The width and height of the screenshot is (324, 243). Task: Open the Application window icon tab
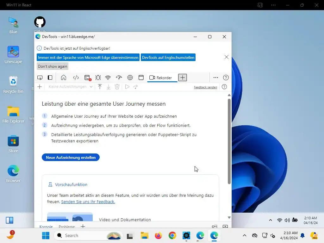[x=141, y=78]
